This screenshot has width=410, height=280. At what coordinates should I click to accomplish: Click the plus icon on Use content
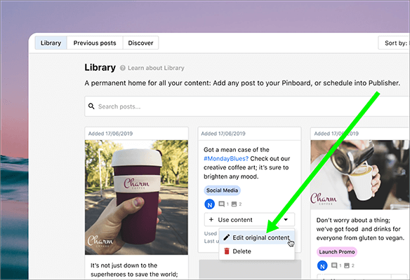211,220
